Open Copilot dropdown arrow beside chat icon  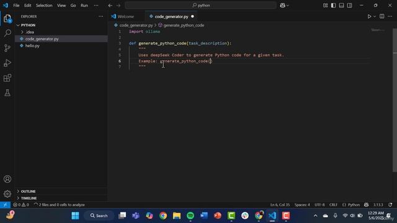click(x=288, y=6)
